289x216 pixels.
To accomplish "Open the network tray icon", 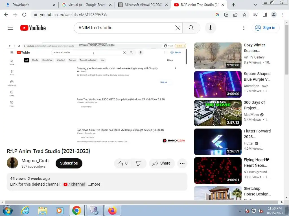I will (x=254, y=211).
